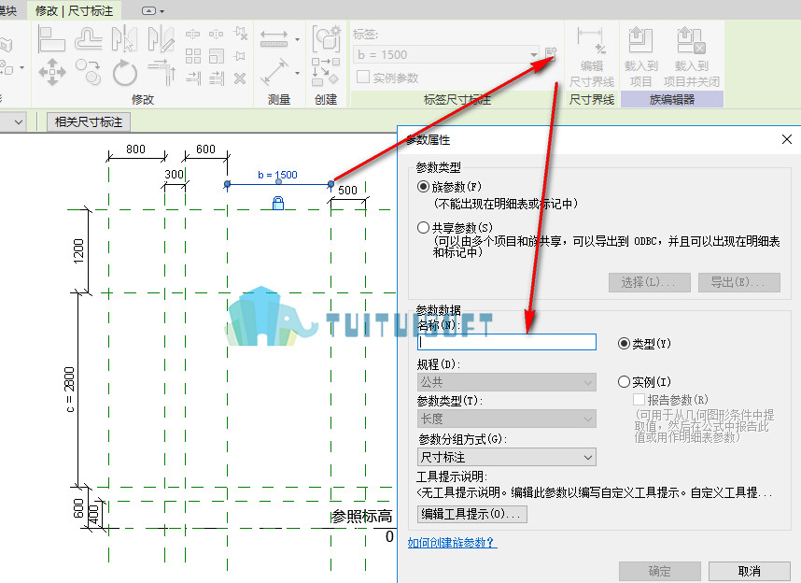Choose Mirror - Pick Axis tool
This screenshot has width=801, height=583.
coord(124,39)
